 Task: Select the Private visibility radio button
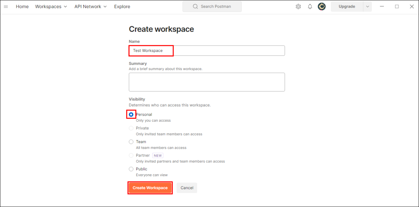tap(131, 128)
